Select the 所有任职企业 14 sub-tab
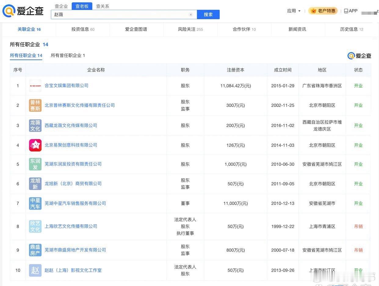This screenshot has height=286, width=379. pos(26,55)
